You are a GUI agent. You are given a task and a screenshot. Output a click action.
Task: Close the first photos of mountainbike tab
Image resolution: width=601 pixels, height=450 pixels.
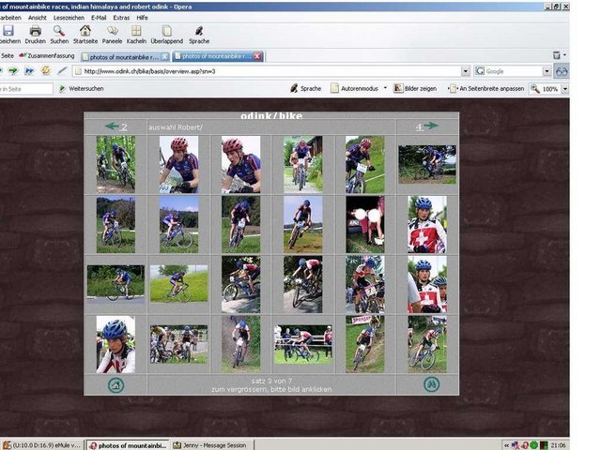point(165,56)
